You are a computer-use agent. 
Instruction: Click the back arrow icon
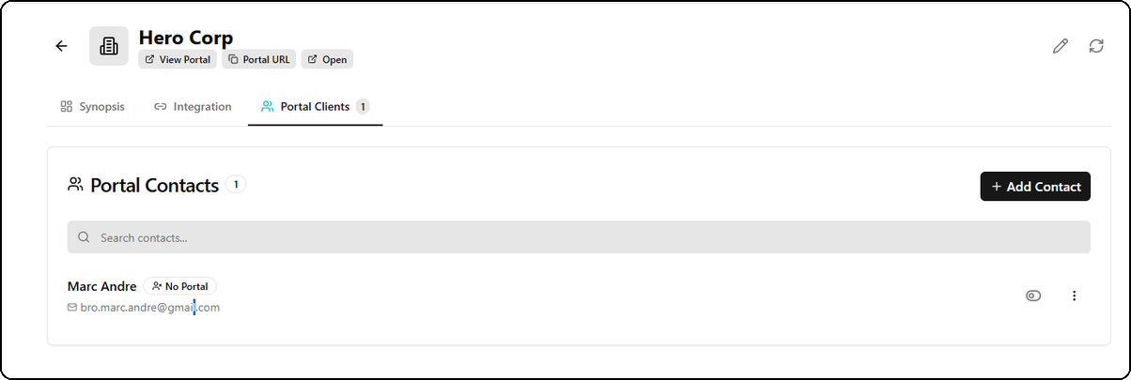coord(61,46)
